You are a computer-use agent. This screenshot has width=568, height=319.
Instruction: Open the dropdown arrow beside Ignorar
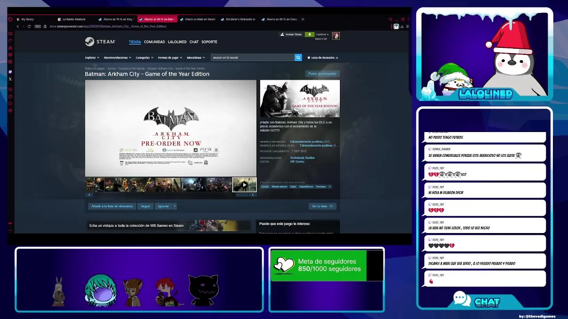[x=175, y=206]
